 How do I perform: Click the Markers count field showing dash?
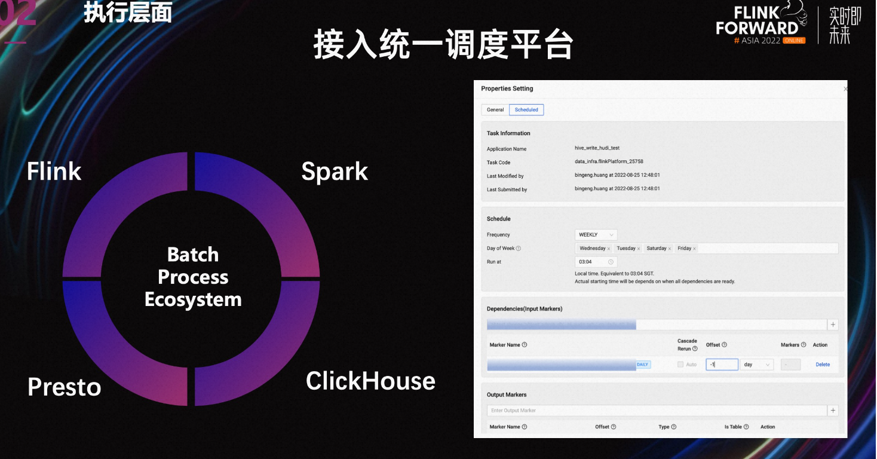790,365
